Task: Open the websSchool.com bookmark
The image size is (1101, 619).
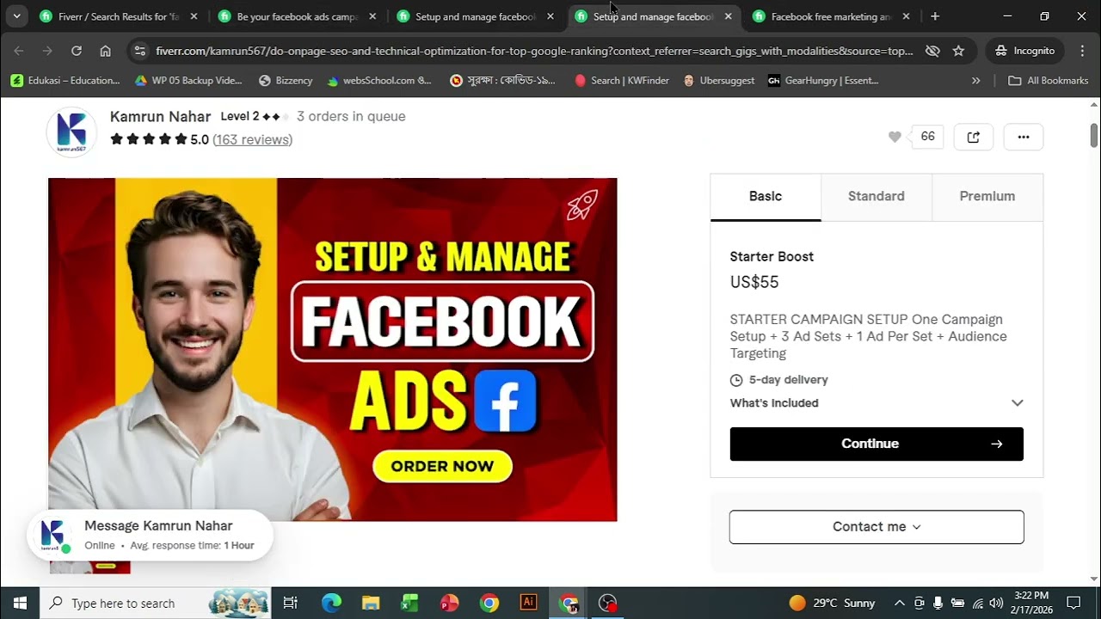Action: click(379, 81)
